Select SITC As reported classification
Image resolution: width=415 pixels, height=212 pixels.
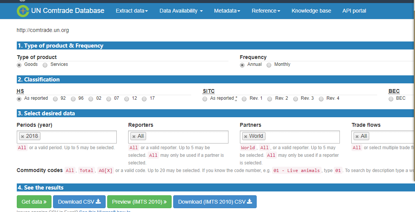[205, 99]
